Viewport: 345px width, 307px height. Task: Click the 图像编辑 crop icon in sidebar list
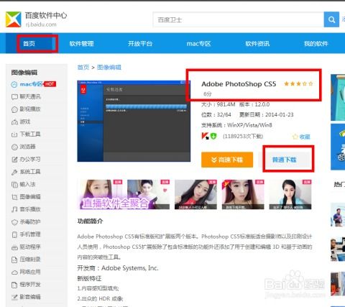(x=14, y=197)
